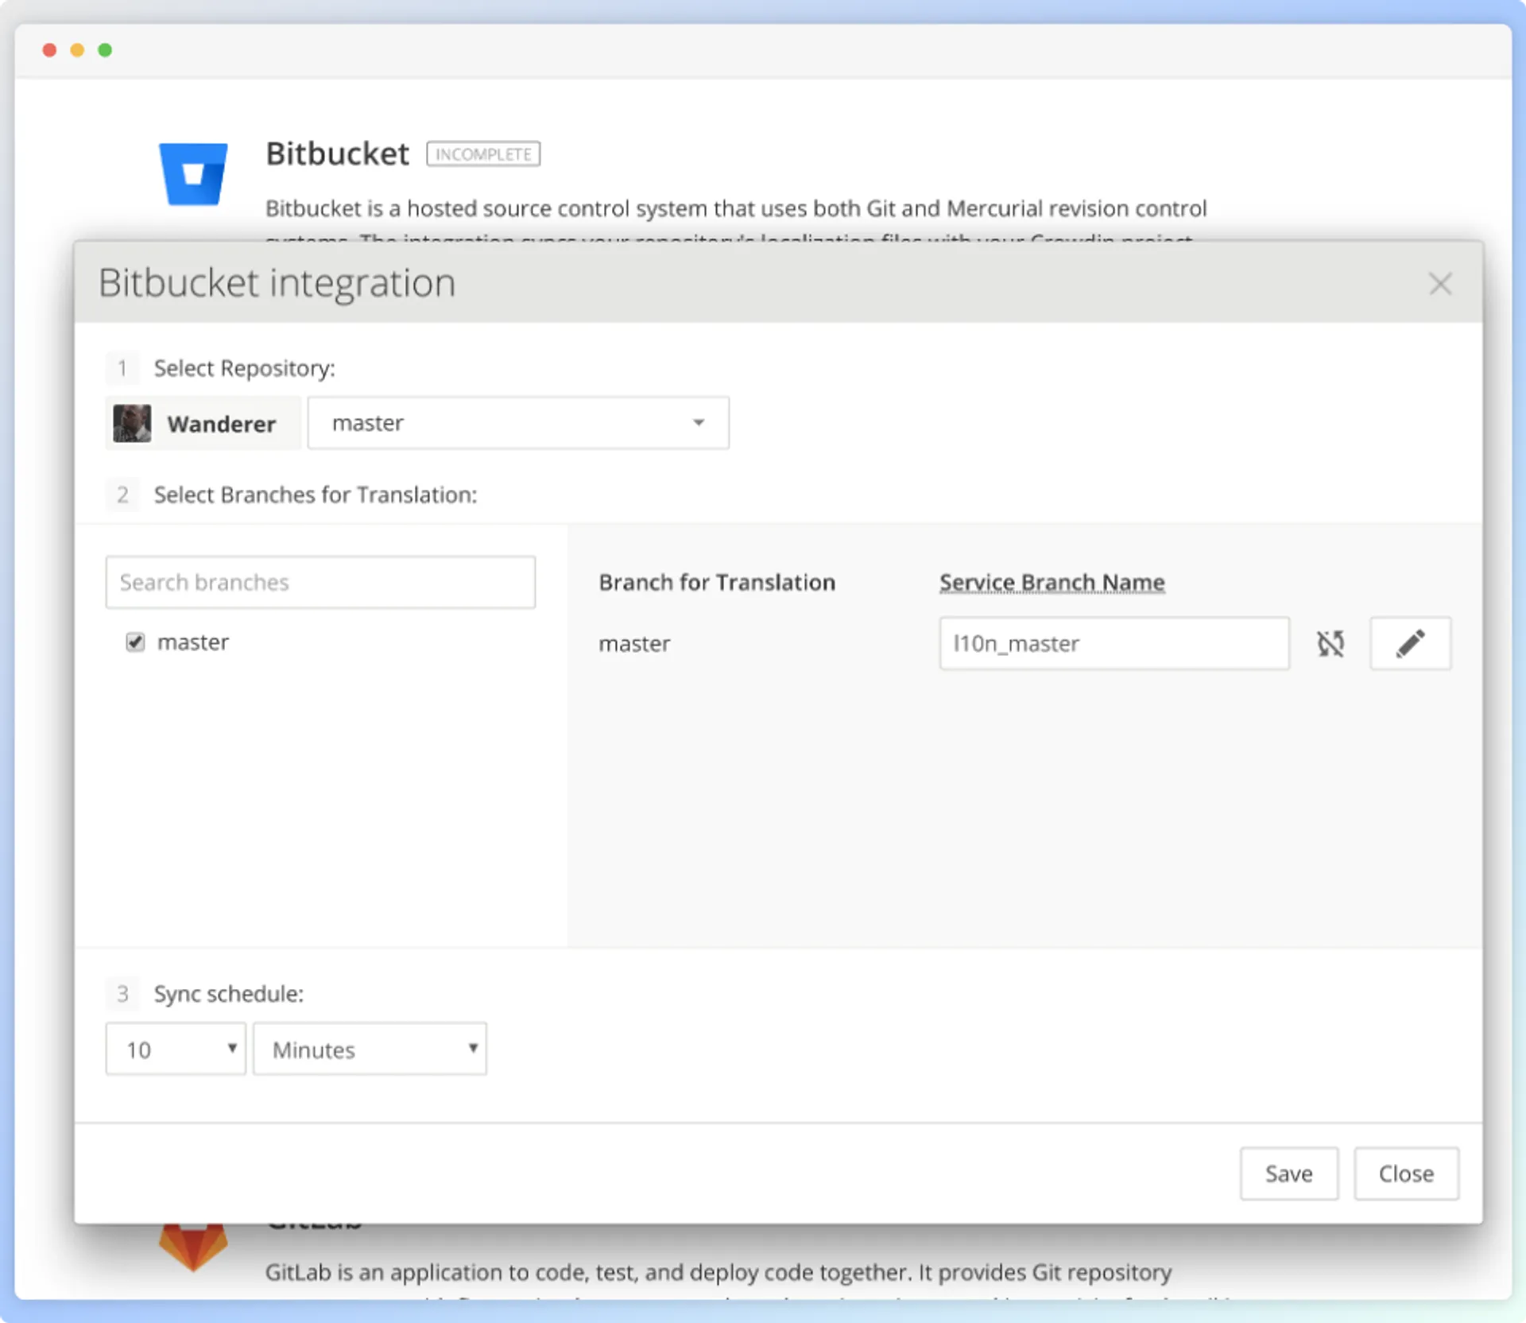
Task: Click the INCOMPLETE status badge
Action: (483, 153)
